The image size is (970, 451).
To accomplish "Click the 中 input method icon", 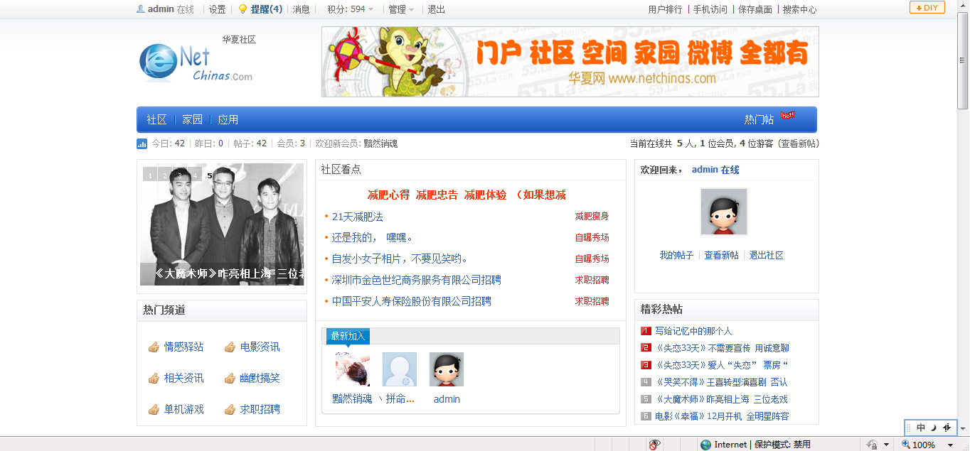I will click(921, 428).
